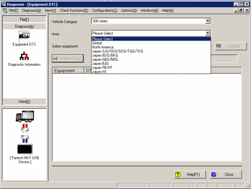Expand the View section in sidebar
Screen dimensions: 251x189
pos(24,102)
